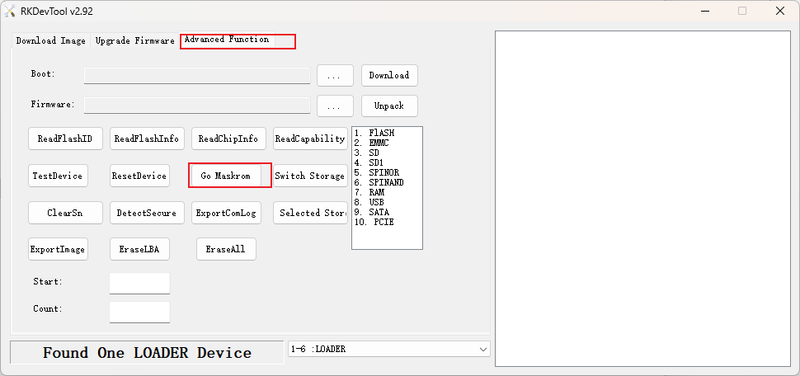
Task: Click the browse button for Firmware file
Action: pyautogui.click(x=335, y=106)
